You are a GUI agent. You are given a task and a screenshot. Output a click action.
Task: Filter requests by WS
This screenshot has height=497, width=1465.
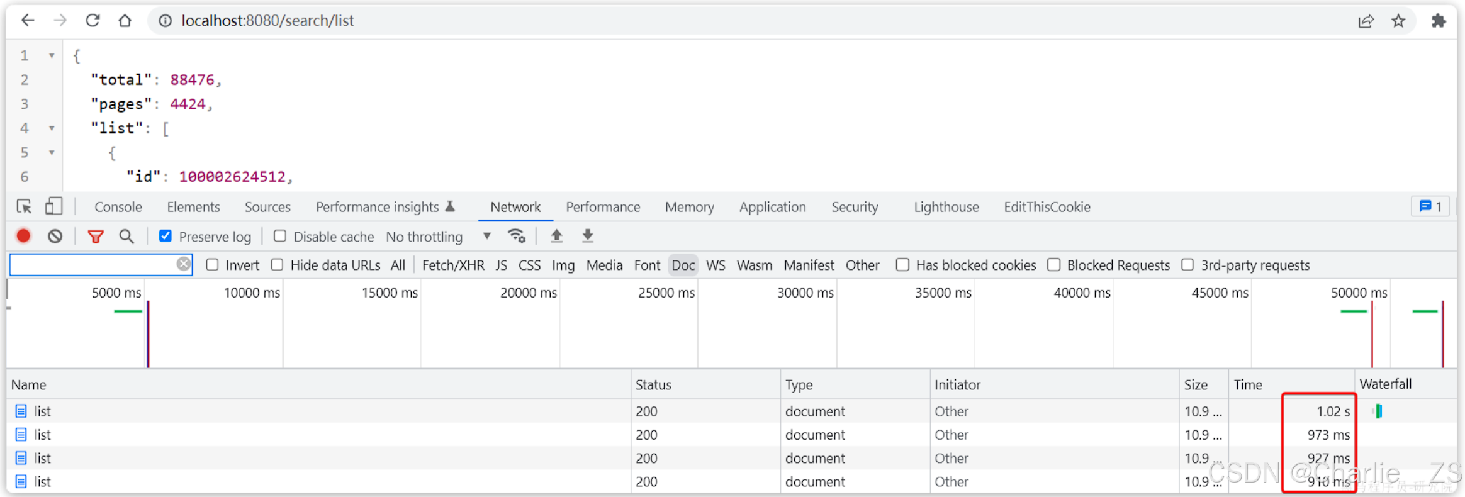[716, 265]
